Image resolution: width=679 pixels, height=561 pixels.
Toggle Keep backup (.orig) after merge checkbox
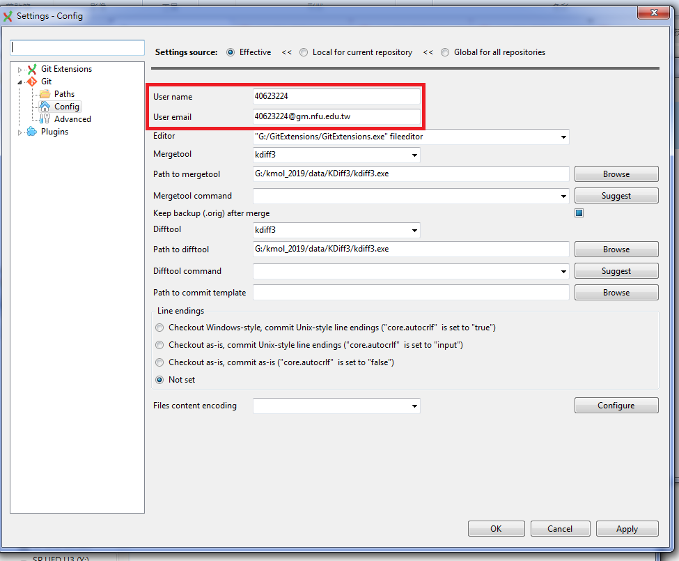tap(579, 213)
